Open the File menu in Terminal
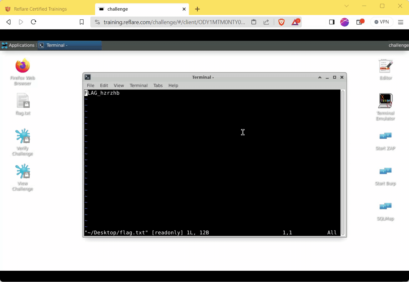 click(x=90, y=85)
